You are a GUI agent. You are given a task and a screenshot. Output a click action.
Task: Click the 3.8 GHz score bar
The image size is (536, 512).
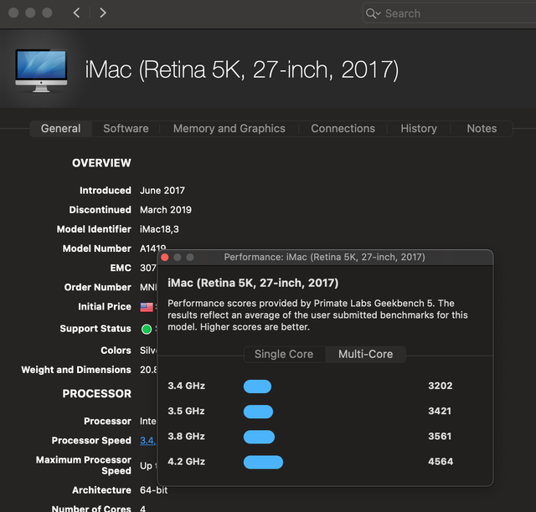click(x=259, y=437)
